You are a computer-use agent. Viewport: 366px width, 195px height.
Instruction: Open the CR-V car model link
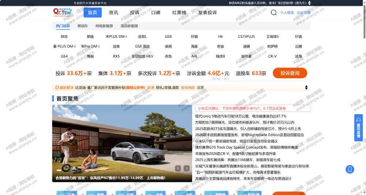pyautogui.click(x=272, y=56)
